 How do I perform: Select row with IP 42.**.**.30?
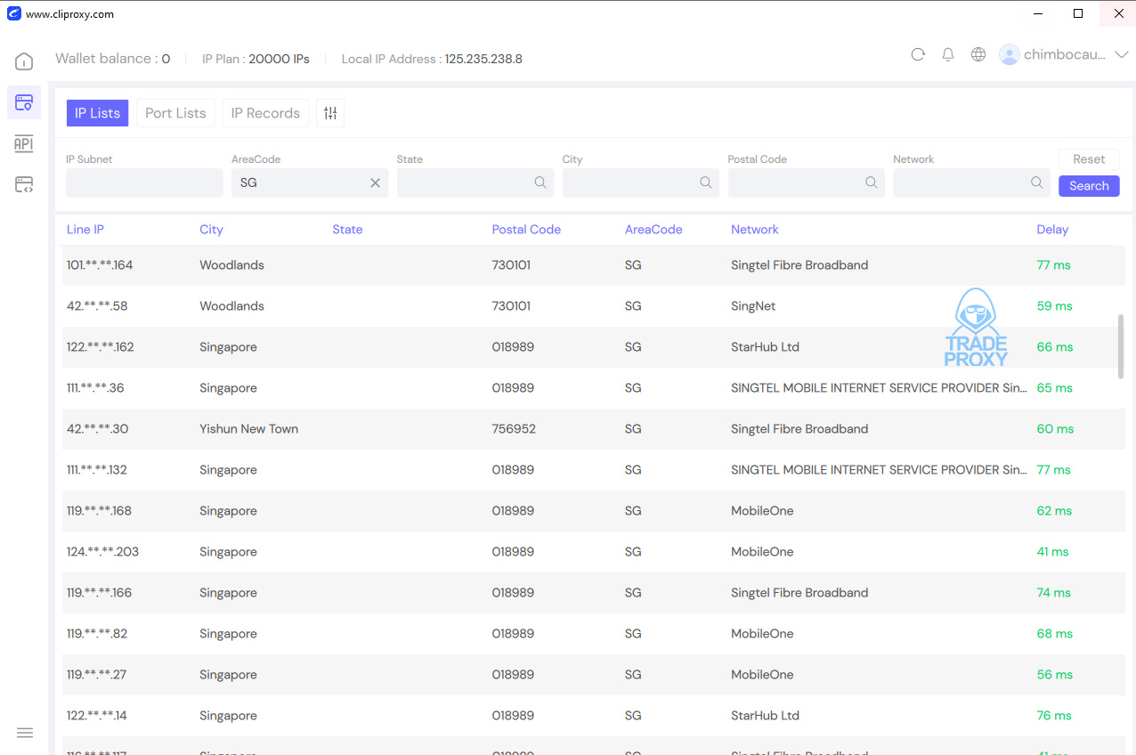pos(593,429)
